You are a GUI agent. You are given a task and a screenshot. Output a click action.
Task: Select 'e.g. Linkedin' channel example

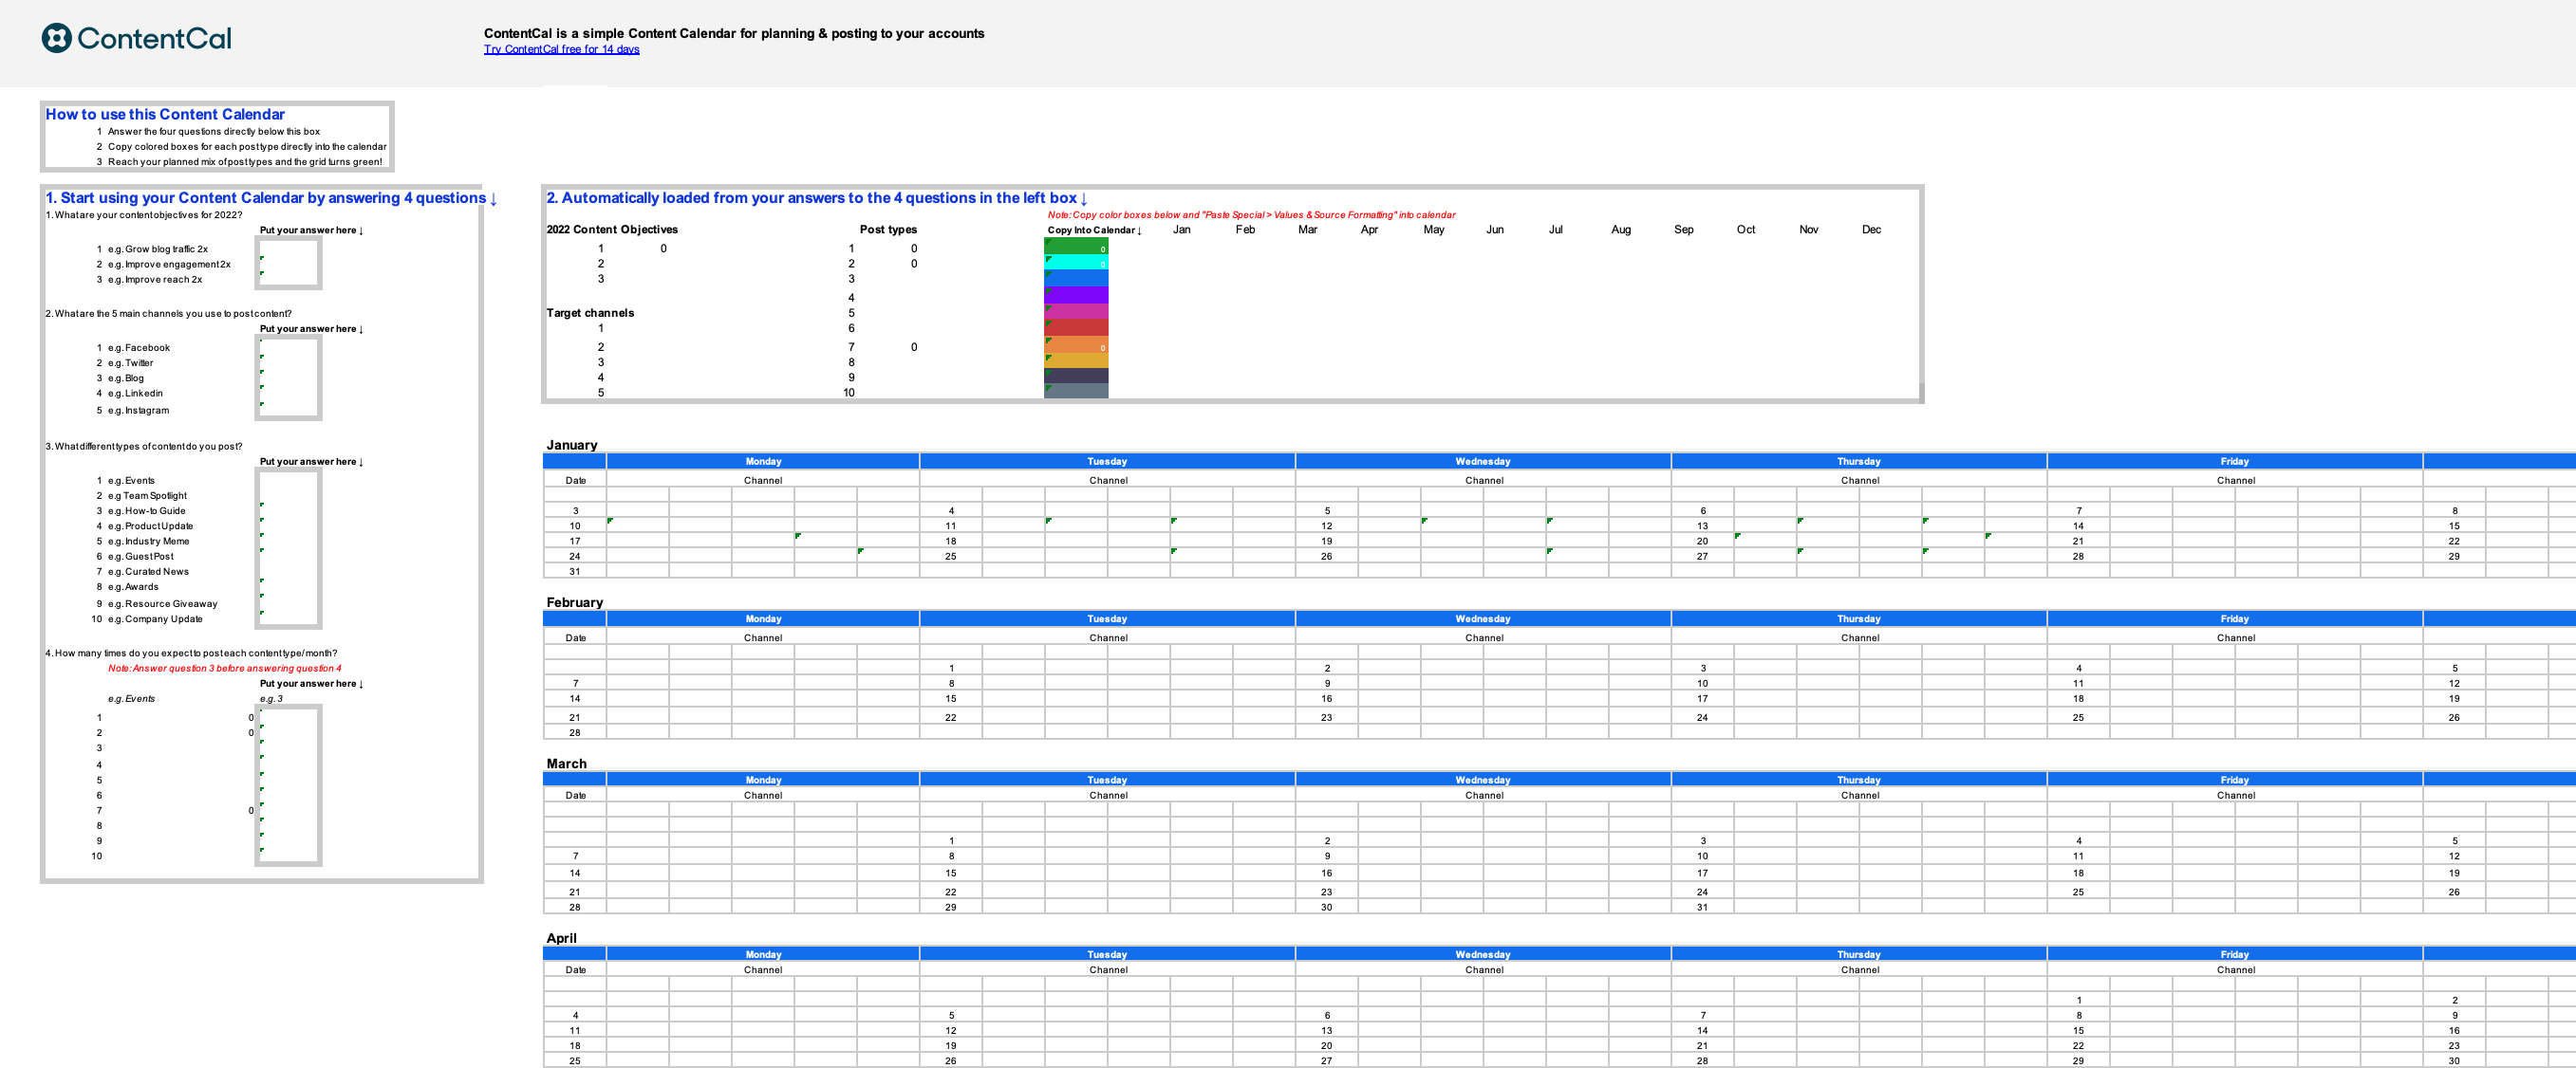pyautogui.click(x=135, y=393)
